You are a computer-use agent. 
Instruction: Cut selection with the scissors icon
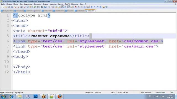pyautogui.click(x=25, y=7)
